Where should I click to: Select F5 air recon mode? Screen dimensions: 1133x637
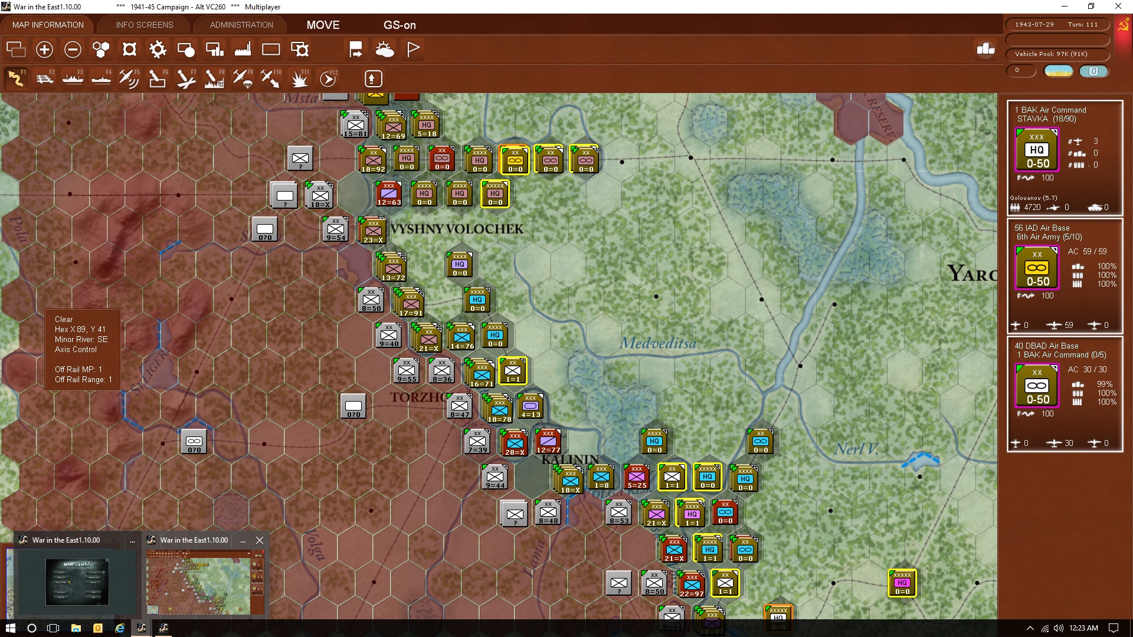(129, 78)
